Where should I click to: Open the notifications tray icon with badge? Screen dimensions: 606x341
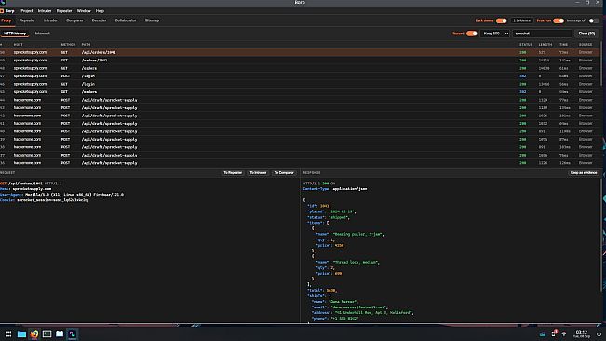click(x=554, y=334)
